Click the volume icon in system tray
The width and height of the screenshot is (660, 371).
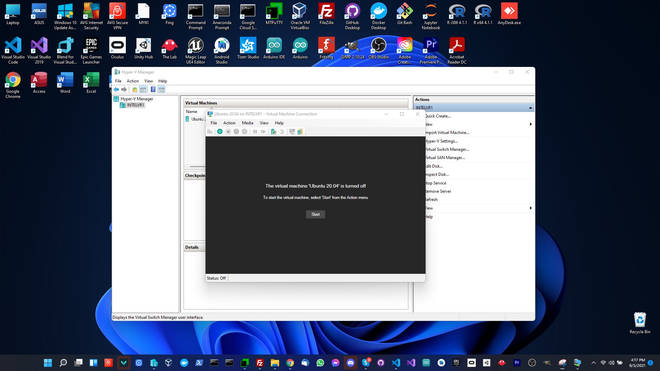[611, 363]
